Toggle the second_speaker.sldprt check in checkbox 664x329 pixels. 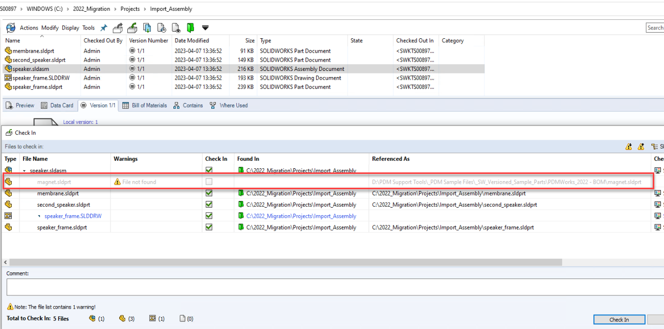click(208, 204)
